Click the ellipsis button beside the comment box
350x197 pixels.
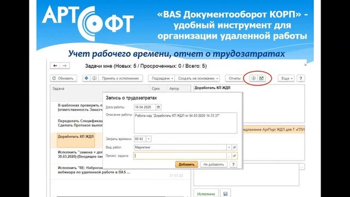pyautogui.click(x=302, y=166)
